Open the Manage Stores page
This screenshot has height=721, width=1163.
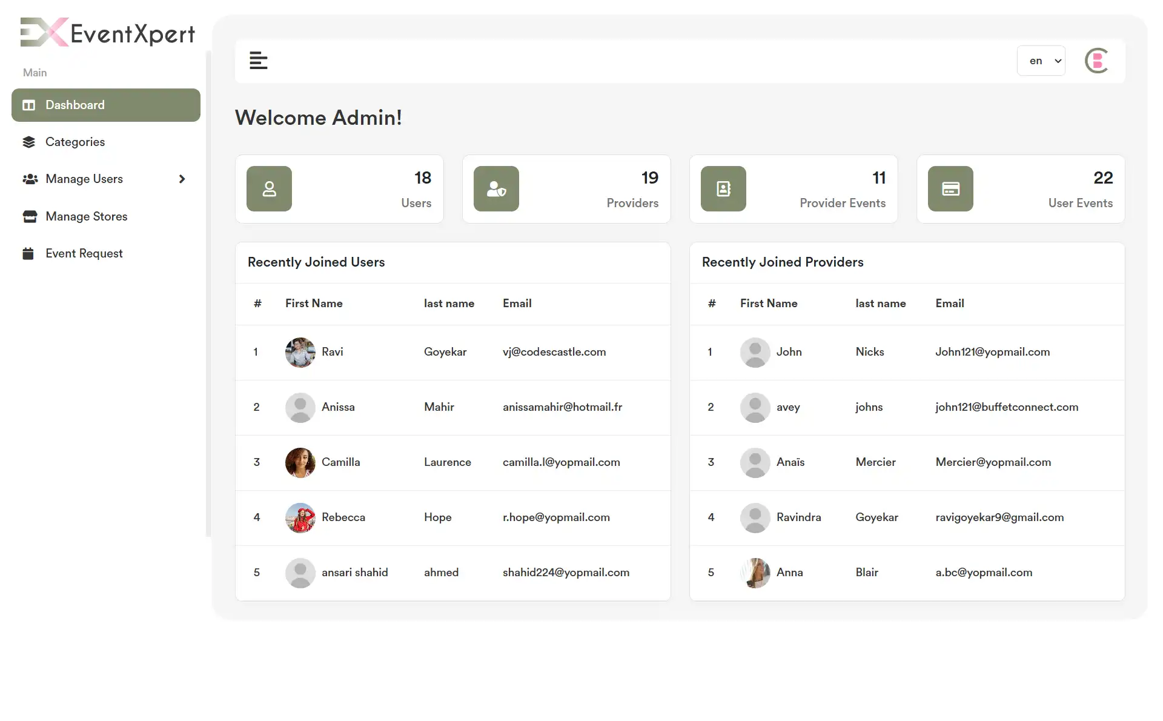coord(87,216)
